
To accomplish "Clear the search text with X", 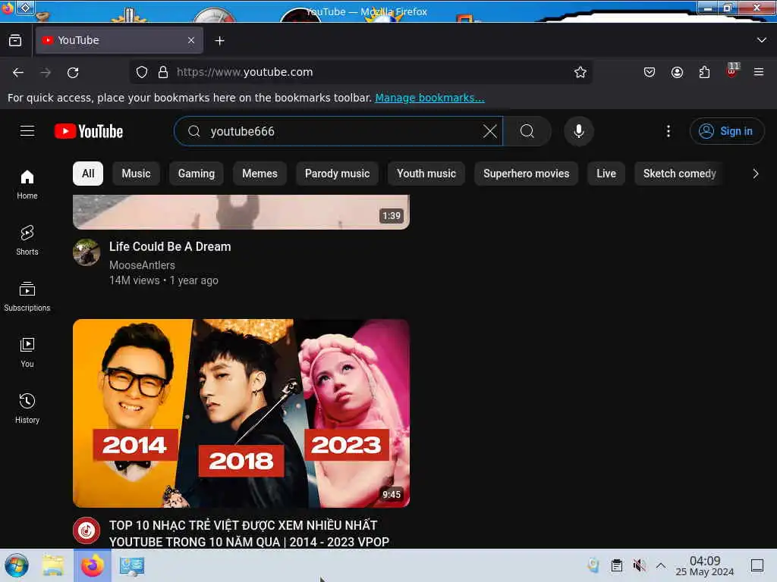I will pyautogui.click(x=489, y=131).
